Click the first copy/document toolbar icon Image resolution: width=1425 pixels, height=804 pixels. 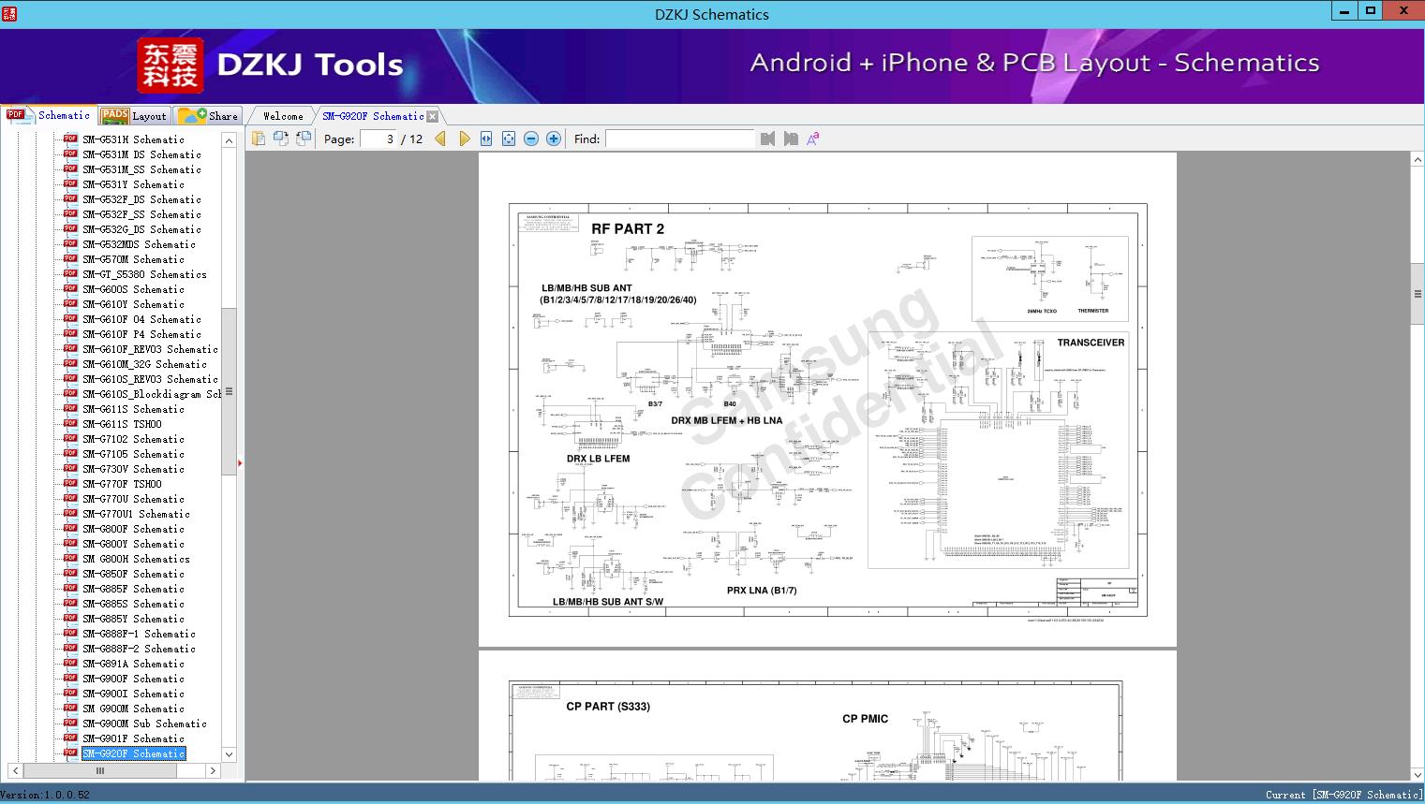coord(258,139)
